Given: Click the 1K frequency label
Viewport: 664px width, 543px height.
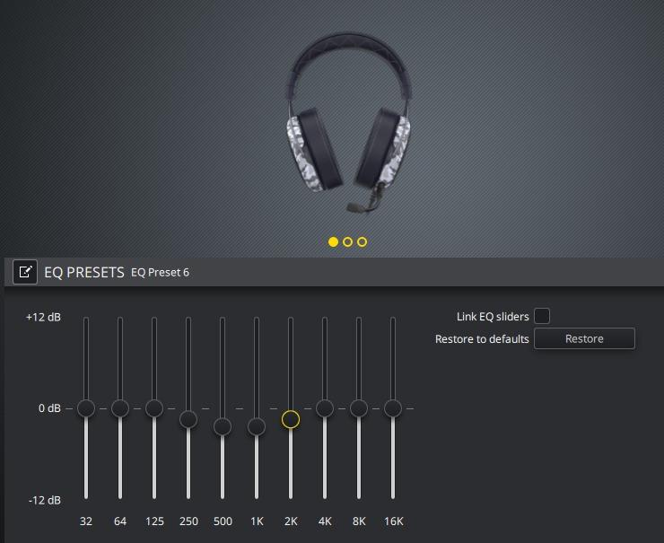Looking at the screenshot, I should click(257, 521).
